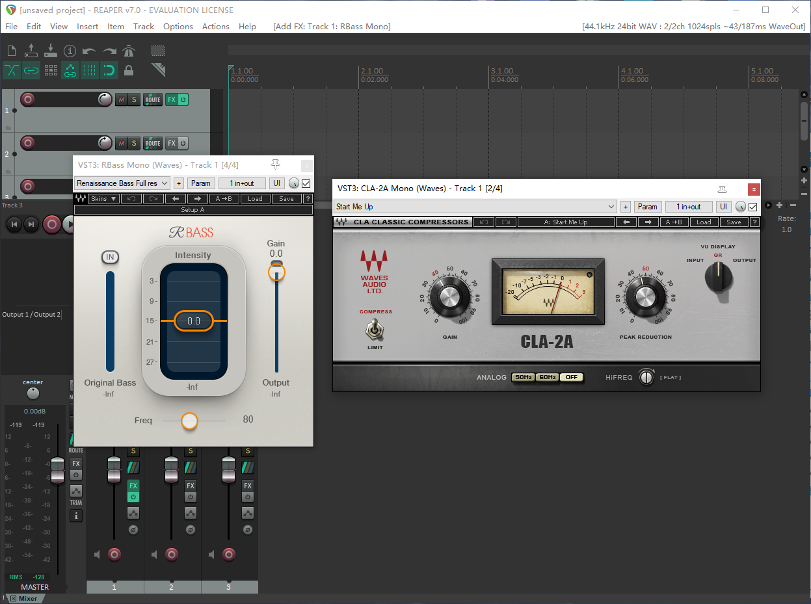Uncheck the CLA-2A plugin enable checkbox

(753, 207)
